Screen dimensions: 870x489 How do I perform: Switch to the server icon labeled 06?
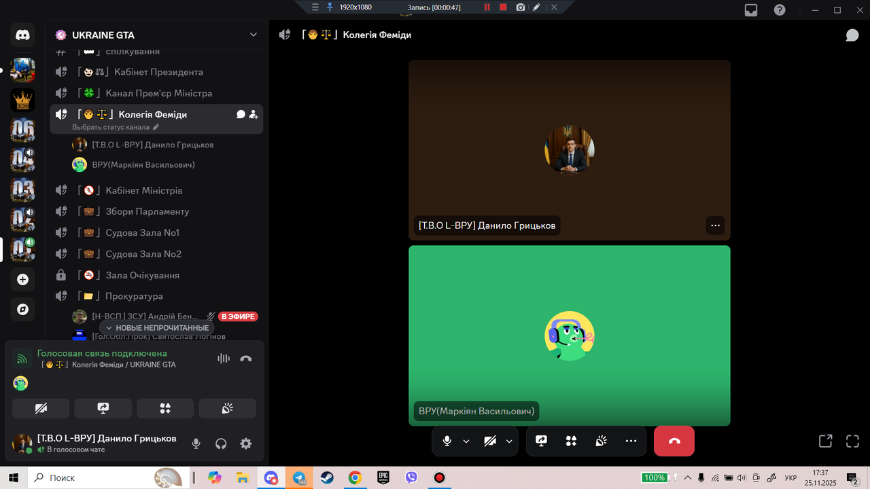pyautogui.click(x=22, y=130)
